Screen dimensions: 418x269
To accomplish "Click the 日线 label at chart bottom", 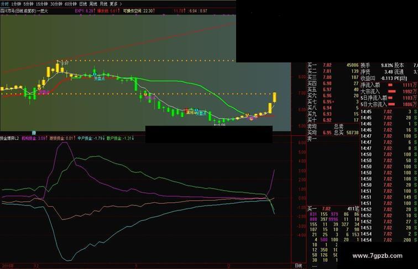I will click(x=299, y=266).
